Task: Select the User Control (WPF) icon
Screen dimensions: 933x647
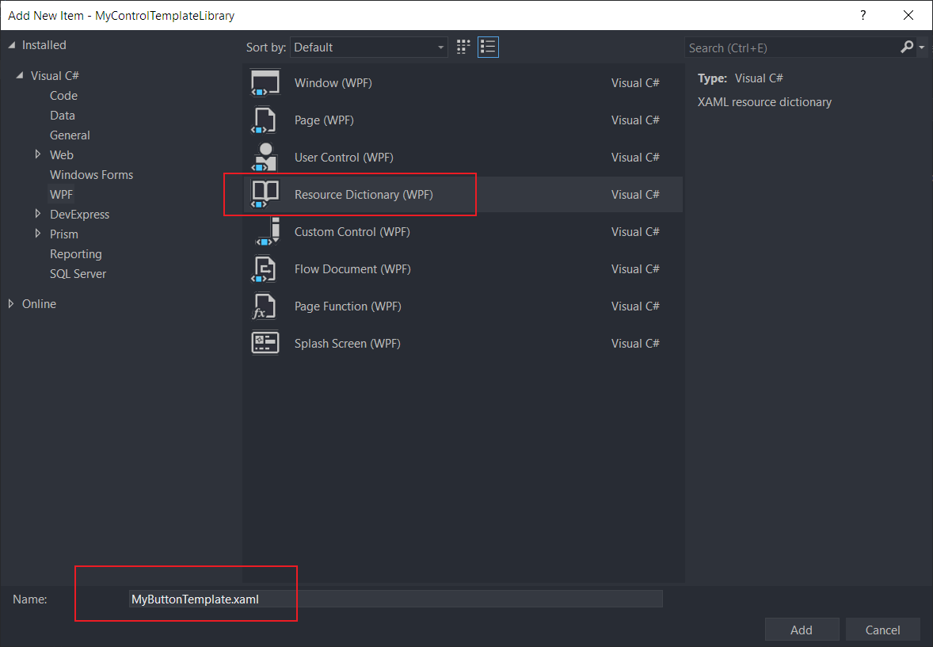Action: (x=265, y=158)
